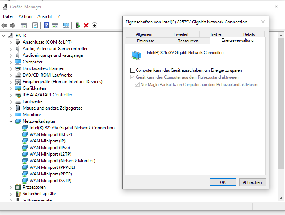The width and height of the screenshot is (285, 215).
Task: Open the Ansicht menu
Action: point(45,16)
